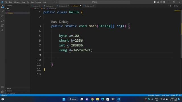Click the Run code lens above main
The image size is (182, 102).
54,22
